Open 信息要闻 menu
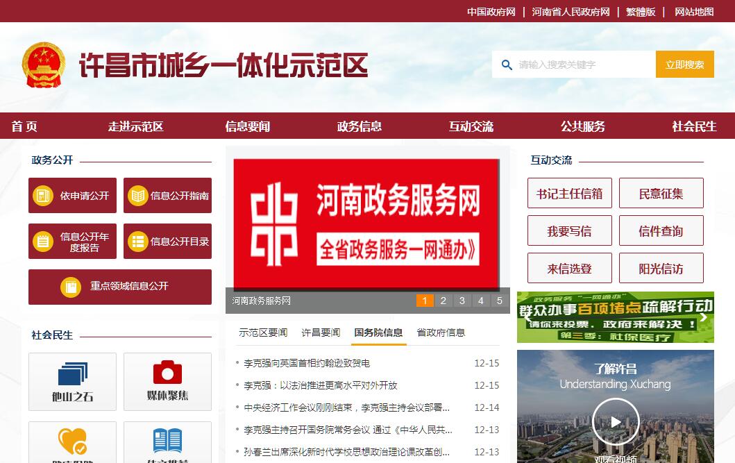This screenshot has width=735, height=463. click(x=248, y=126)
